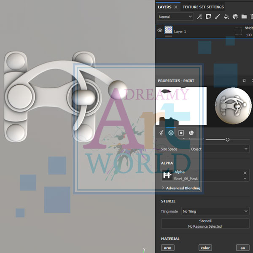Click the smart material icon in Layers toolbar
253x253 pixels.
point(235,17)
